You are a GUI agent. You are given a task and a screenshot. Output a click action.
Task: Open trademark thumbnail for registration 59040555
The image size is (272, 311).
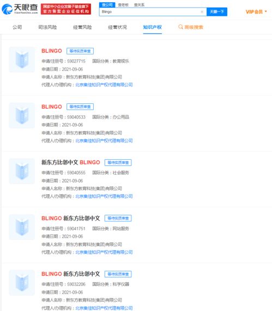(22, 171)
